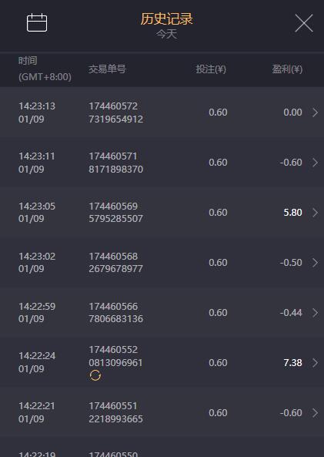The image size is (324, 457).
Task: Expand chevron for the -0.44 profit row
Action: click(x=315, y=313)
